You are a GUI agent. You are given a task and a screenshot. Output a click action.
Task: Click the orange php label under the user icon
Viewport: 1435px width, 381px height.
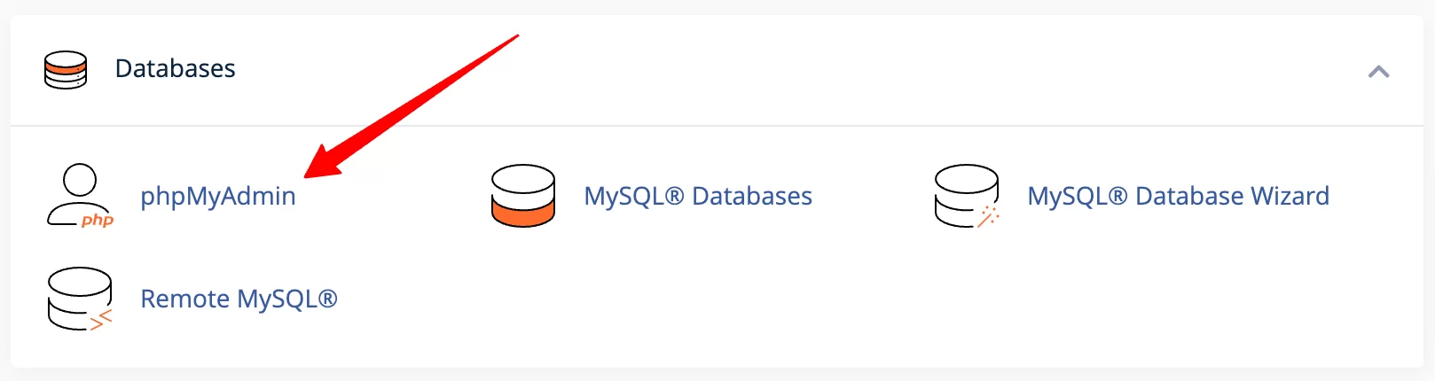click(98, 220)
